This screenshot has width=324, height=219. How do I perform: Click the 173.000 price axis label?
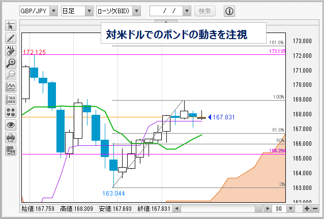coord(302,41)
